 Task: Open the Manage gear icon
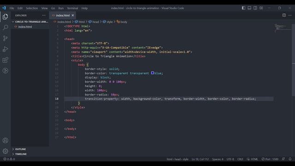(5, 151)
